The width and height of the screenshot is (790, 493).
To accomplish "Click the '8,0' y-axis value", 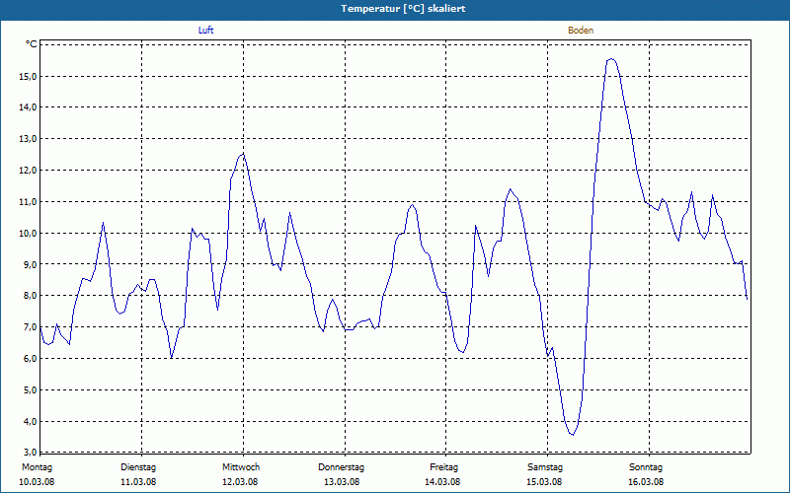I will [30, 296].
